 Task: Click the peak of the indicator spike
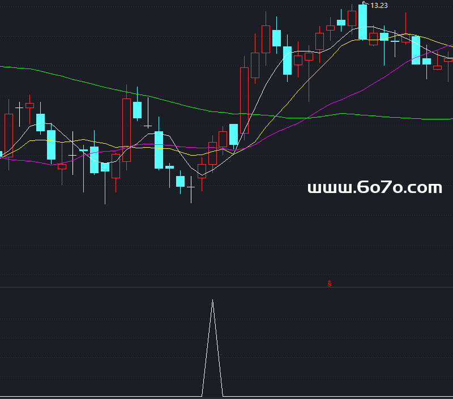[x=213, y=301]
